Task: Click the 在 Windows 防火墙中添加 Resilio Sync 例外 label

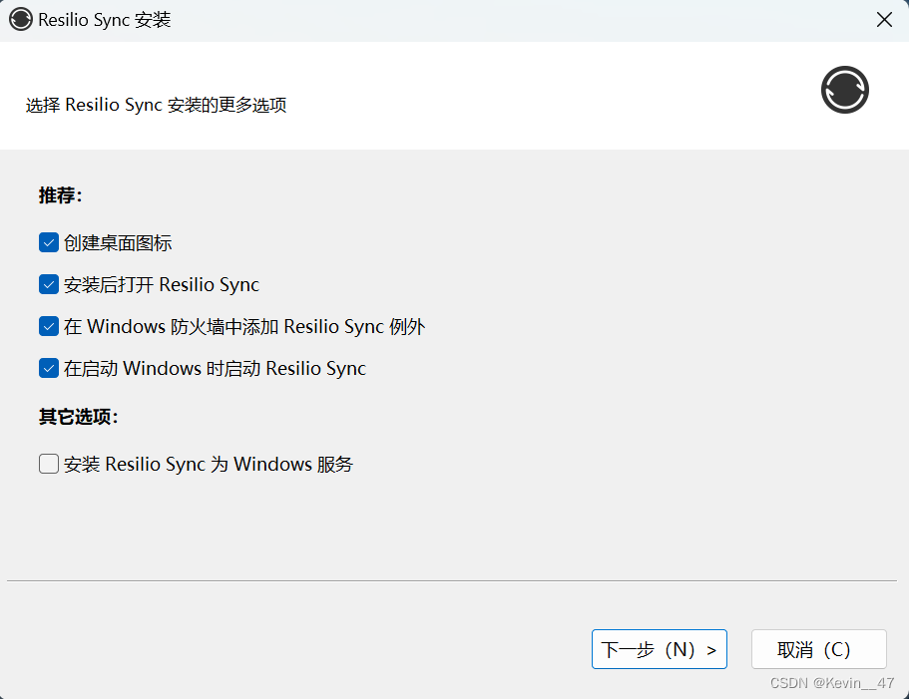Action: click(244, 326)
